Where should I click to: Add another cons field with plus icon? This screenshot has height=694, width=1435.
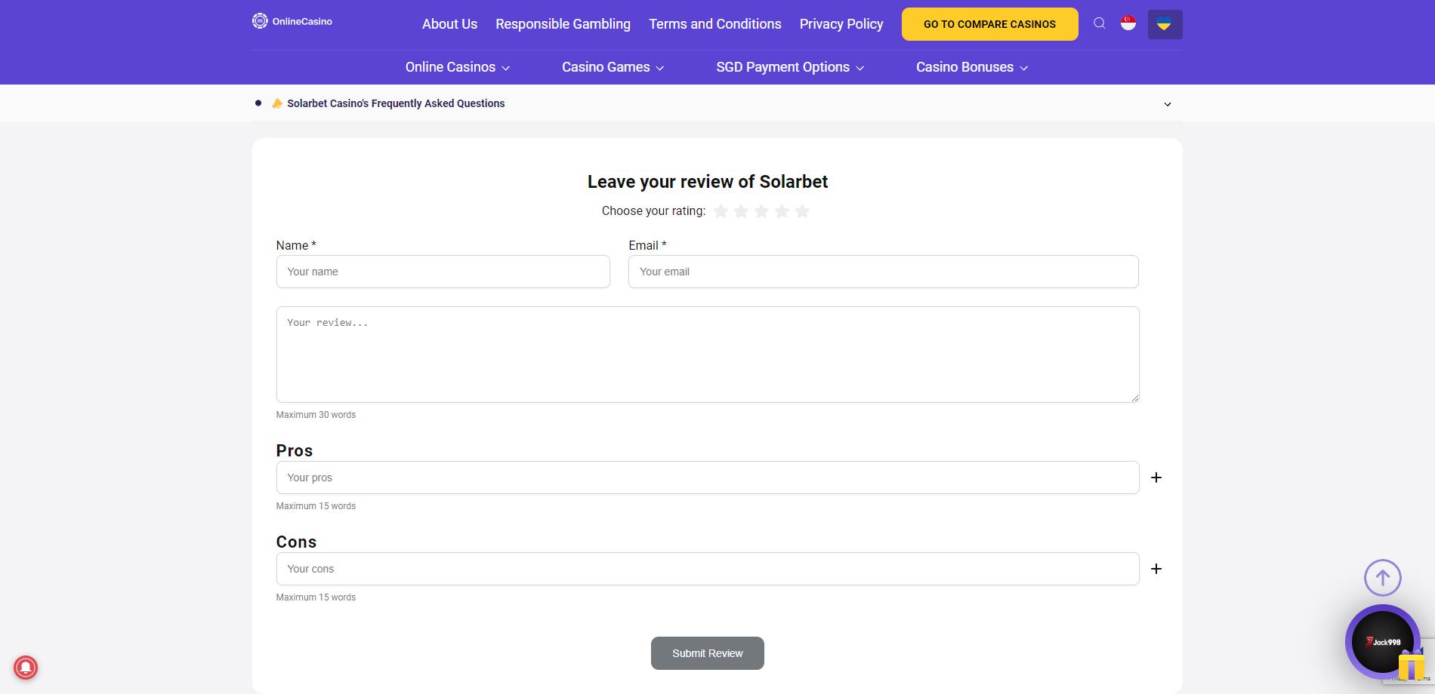[x=1156, y=569]
